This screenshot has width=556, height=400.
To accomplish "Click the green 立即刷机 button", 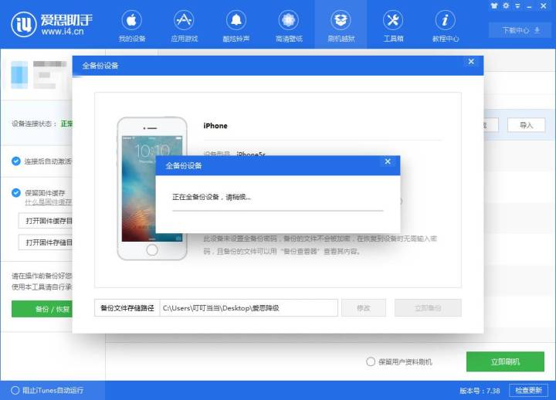I will 505,361.
